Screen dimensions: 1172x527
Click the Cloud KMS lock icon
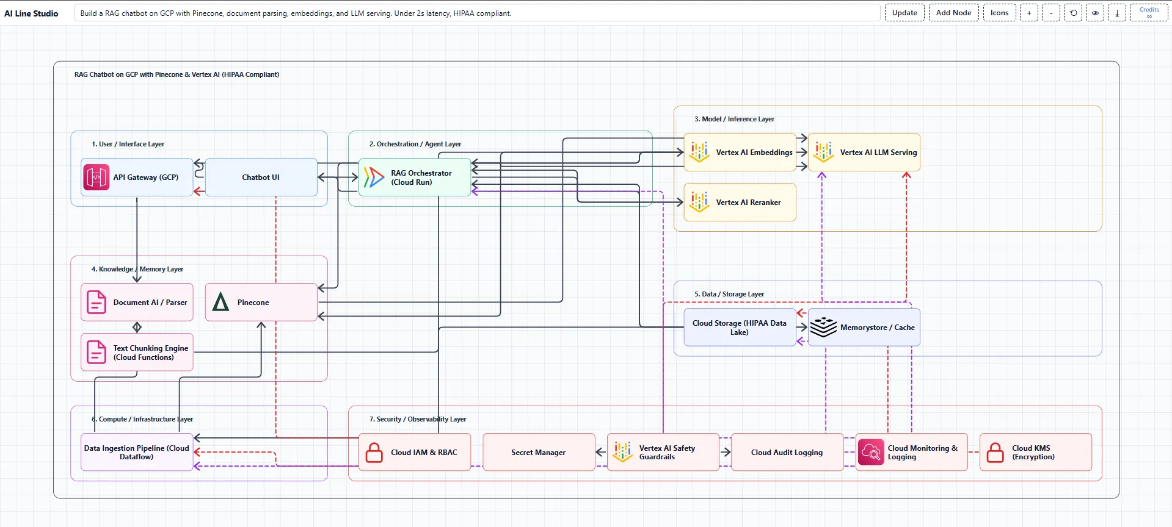click(995, 452)
